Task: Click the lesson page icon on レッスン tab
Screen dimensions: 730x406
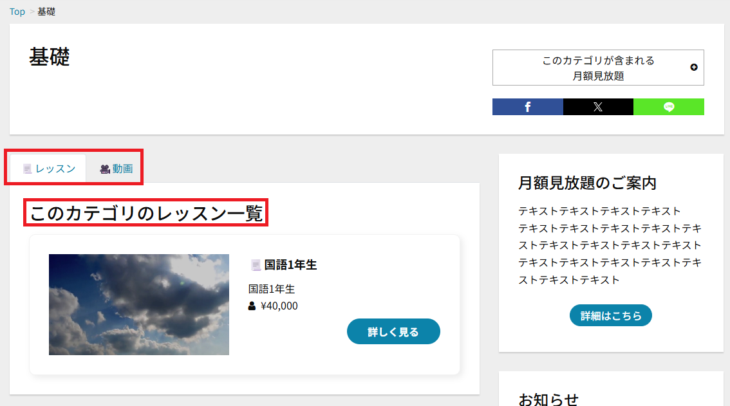Action: (27, 169)
